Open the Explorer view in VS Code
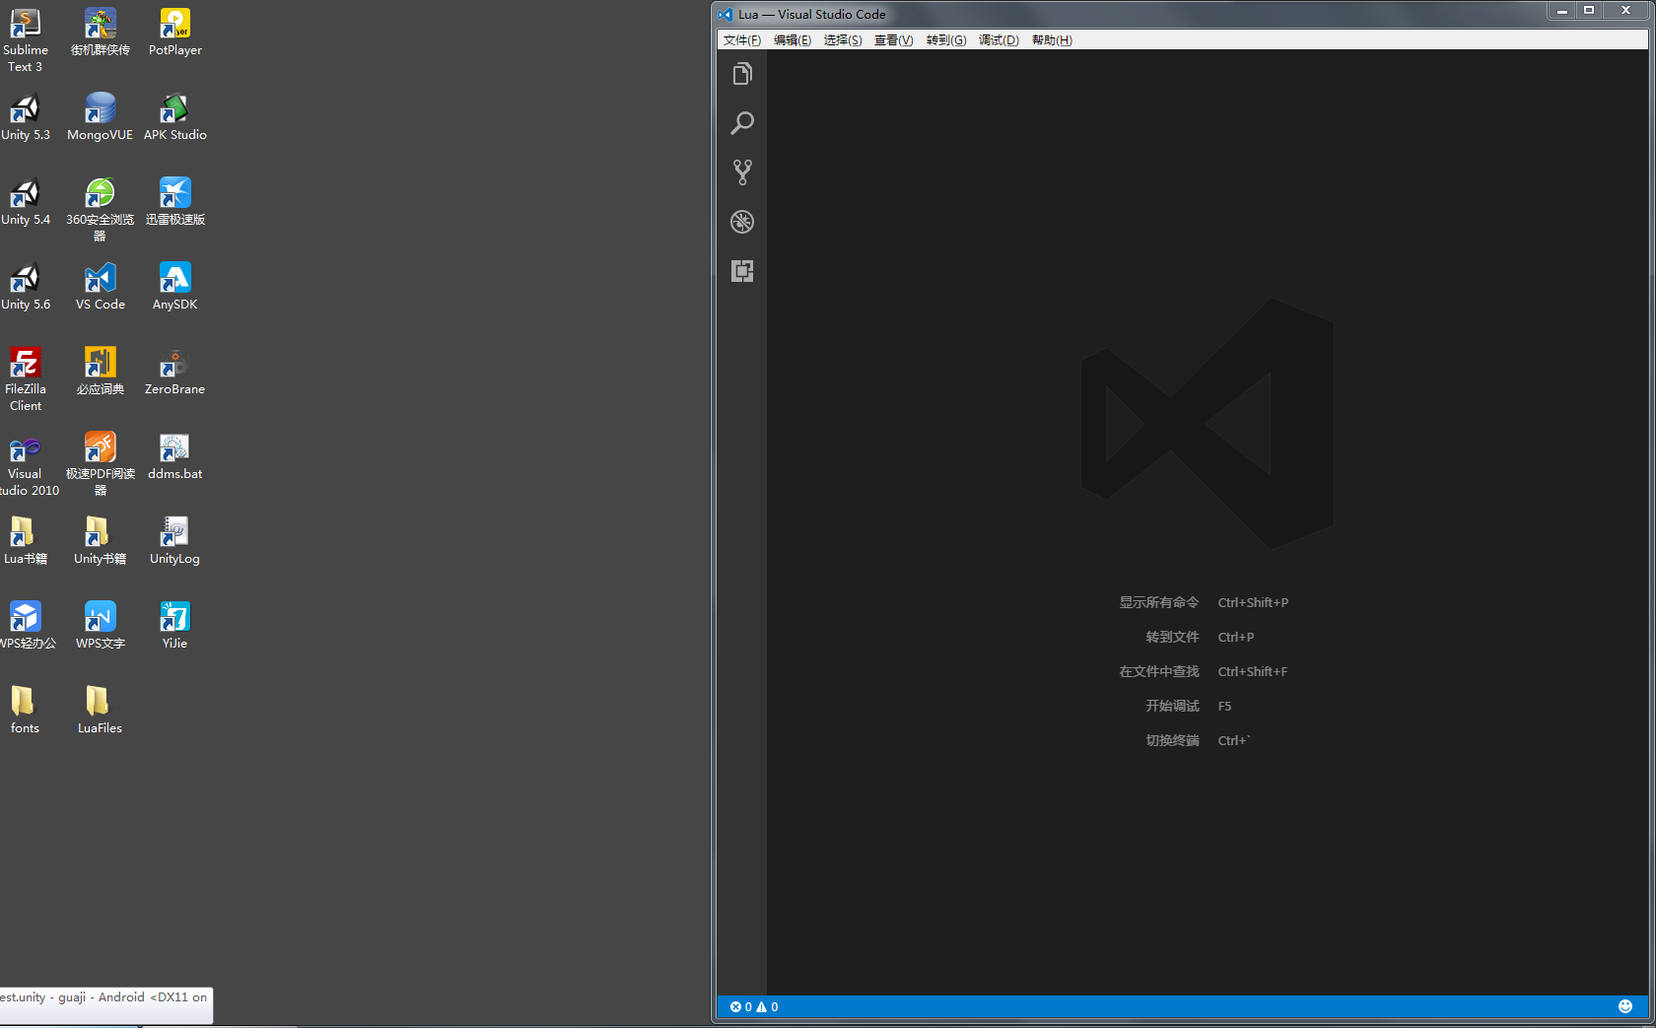Viewport: 1656px width, 1028px height. click(x=742, y=73)
